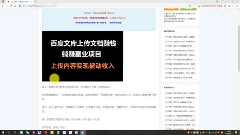Open taskbar search magnifier
Image resolution: width=240 pixels, height=135 pixels.
[x=9, y=132]
